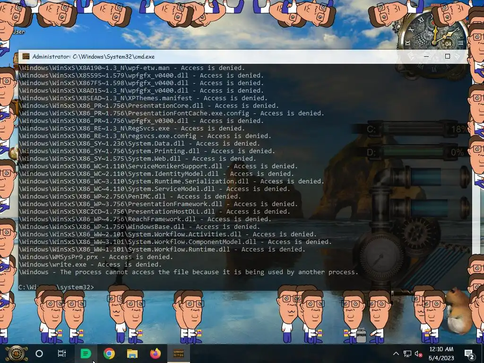484x363 pixels.
Task: Select the cmd.exe taskbar button
Action: point(178,354)
